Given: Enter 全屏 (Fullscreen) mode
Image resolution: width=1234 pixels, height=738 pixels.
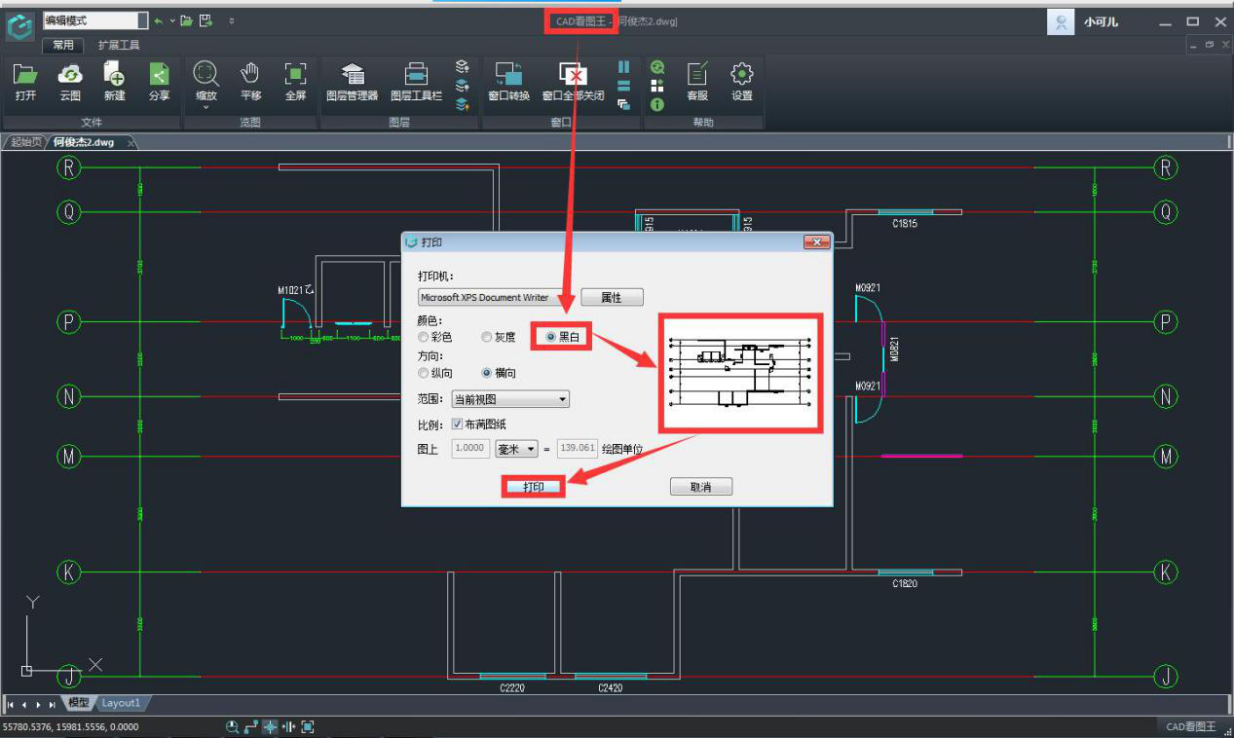Looking at the screenshot, I should [x=295, y=75].
